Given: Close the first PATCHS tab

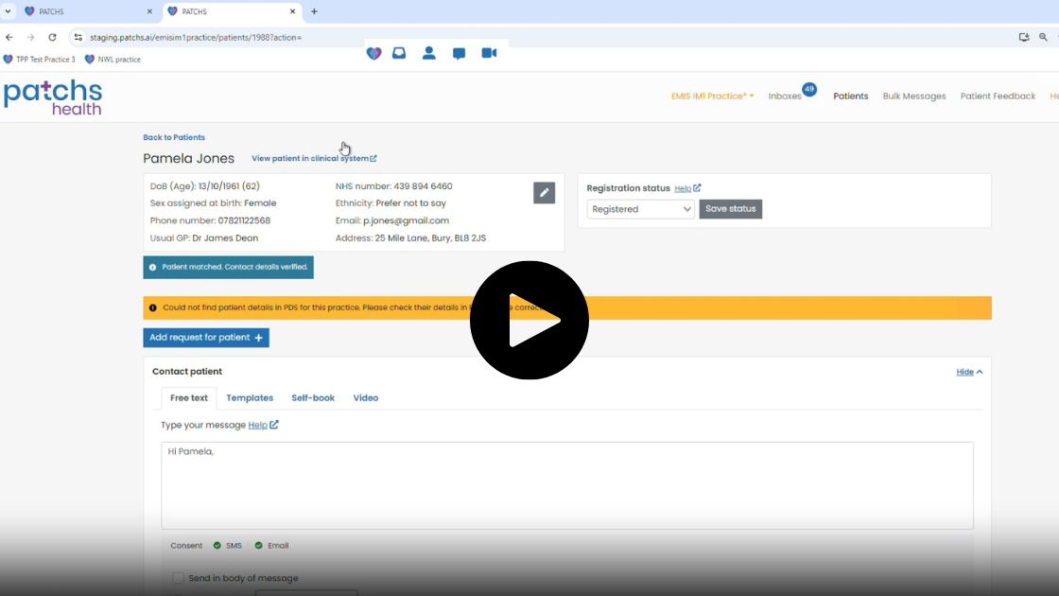Looking at the screenshot, I should click(x=149, y=11).
